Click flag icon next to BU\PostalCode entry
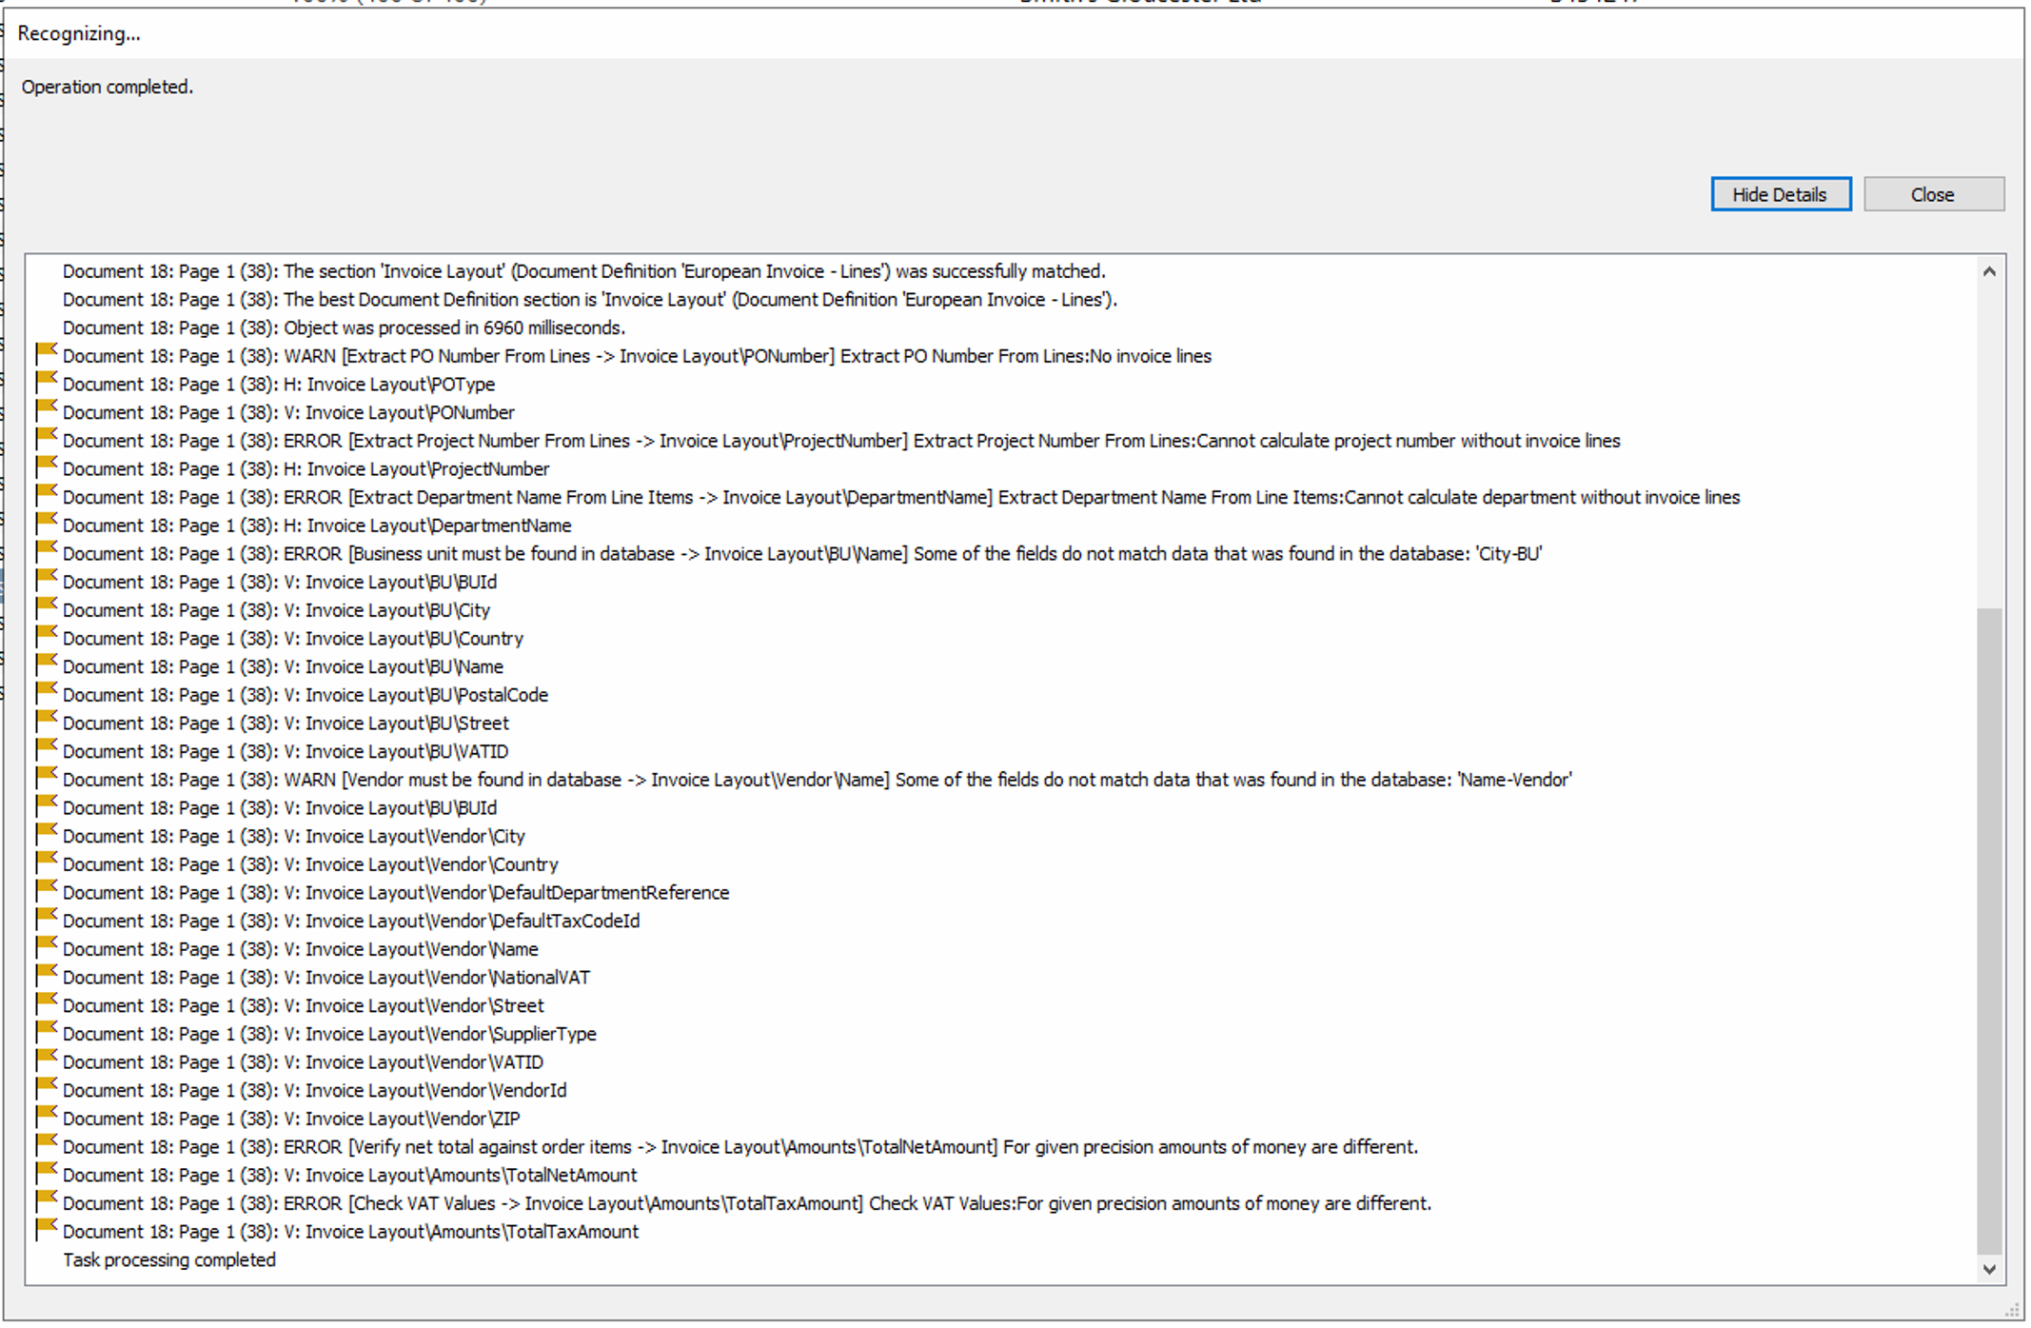The height and width of the screenshot is (1328, 2031). click(46, 694)
